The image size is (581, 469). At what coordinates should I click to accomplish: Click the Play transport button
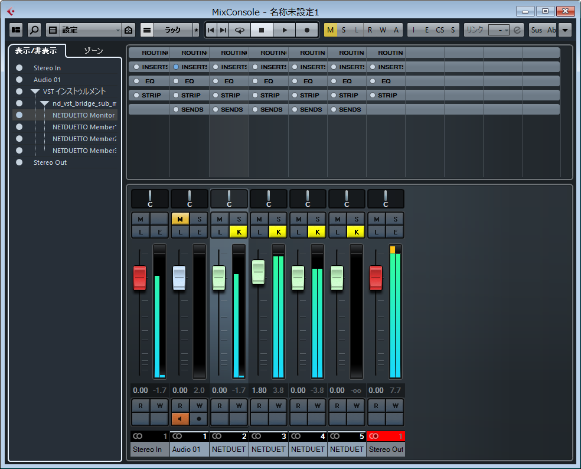[284, 30]
